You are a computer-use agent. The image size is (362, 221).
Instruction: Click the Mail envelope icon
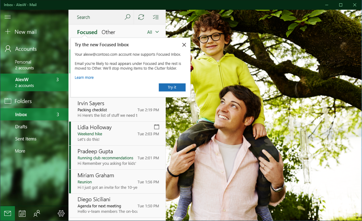click(8, 213)
